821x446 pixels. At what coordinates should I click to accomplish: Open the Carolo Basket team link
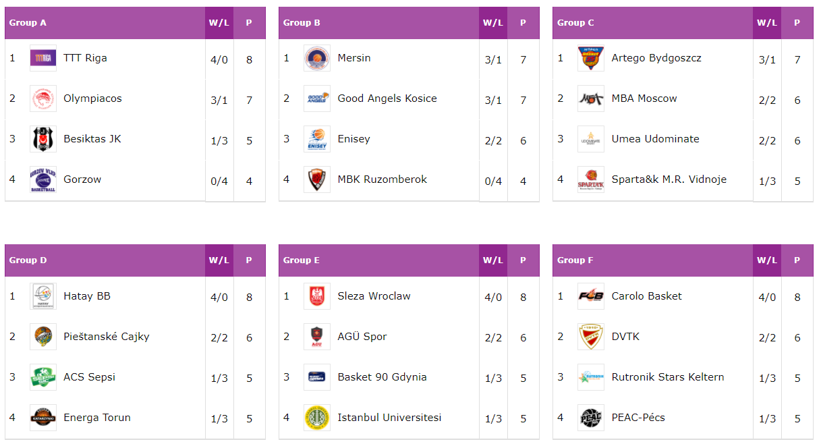tap(646, 296)
